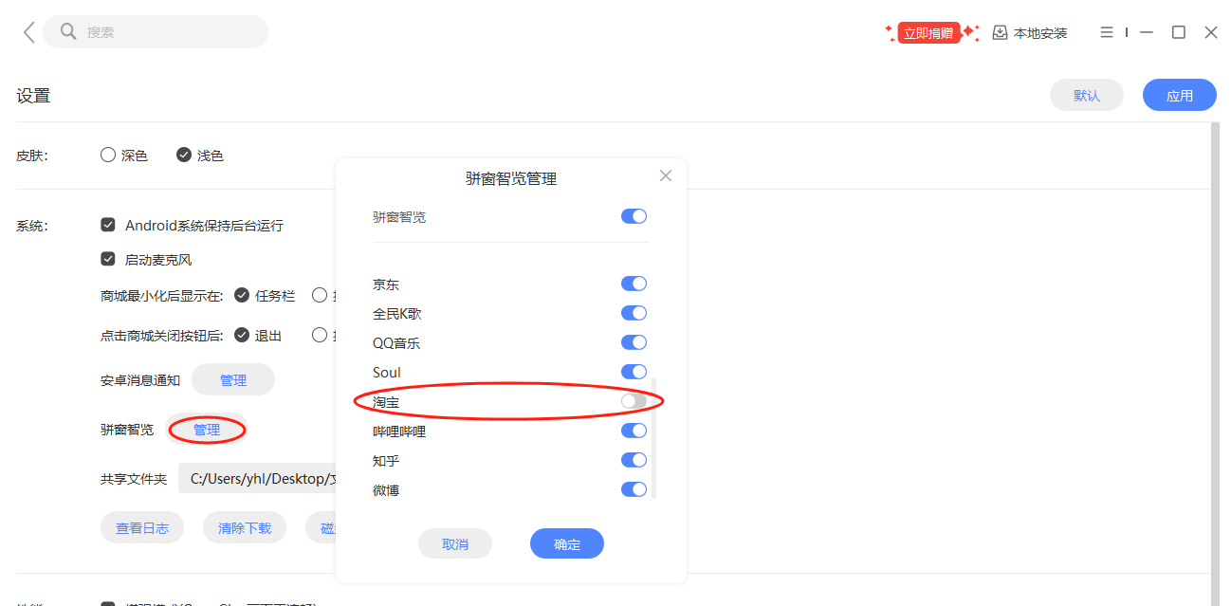Turn off the main 骈窗智览 switch
The image size is (1231, 606).
(634, 216)
